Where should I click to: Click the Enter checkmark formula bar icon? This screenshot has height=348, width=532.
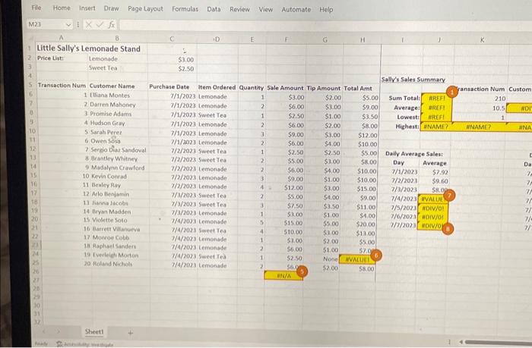coord(100,24)
